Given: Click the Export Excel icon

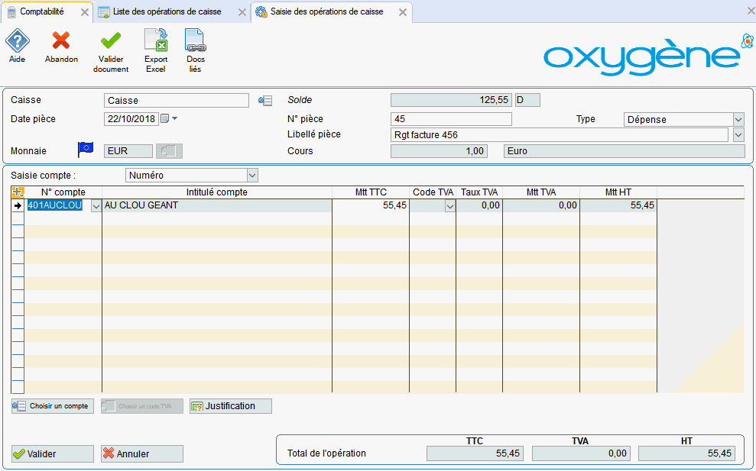Looking at the screenshot, I should coord(156,41).
